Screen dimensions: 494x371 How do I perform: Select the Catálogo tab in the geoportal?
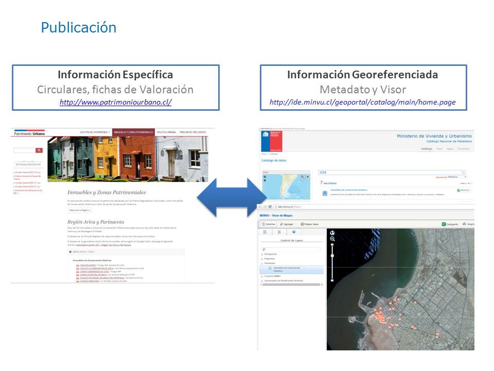pos(427,148)
